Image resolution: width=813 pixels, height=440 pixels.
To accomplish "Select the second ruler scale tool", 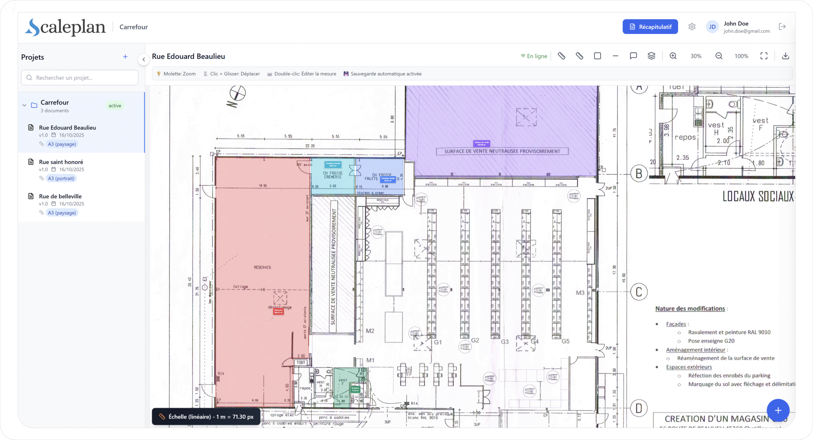I will tap(579, 56).
